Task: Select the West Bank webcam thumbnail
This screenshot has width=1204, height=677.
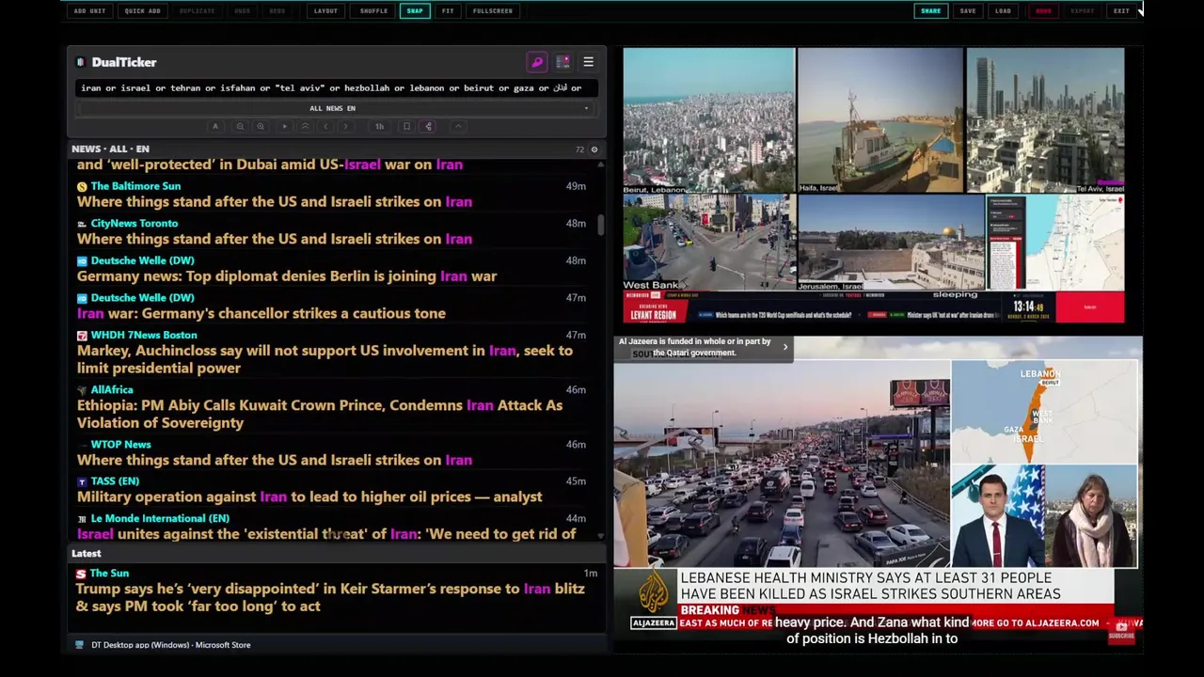Action: [708, 243]
